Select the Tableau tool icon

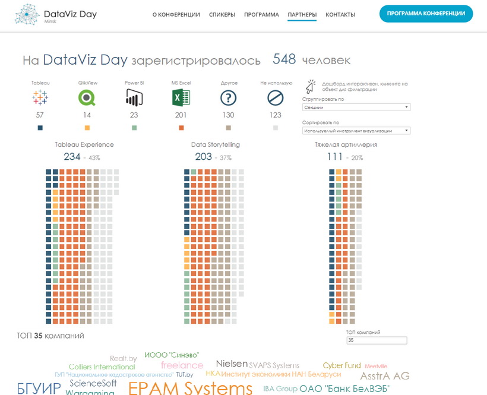[x=40, y=97]
